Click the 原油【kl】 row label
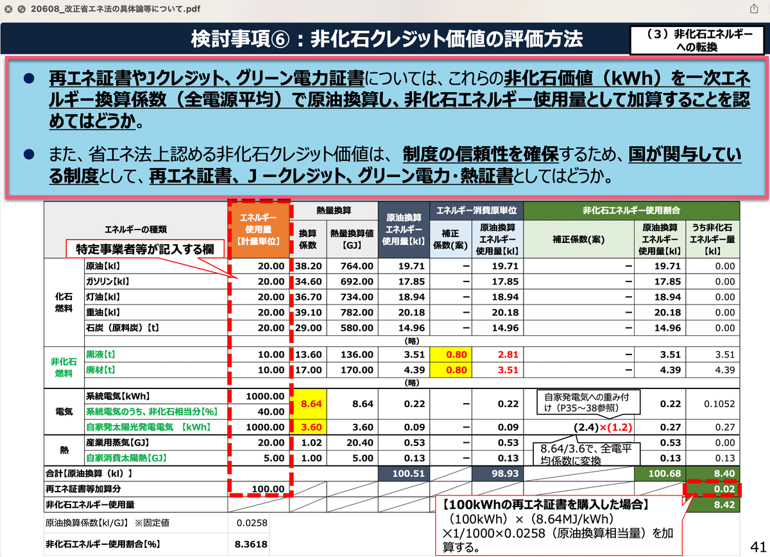 pyautogui.click(x=104, y=266)
